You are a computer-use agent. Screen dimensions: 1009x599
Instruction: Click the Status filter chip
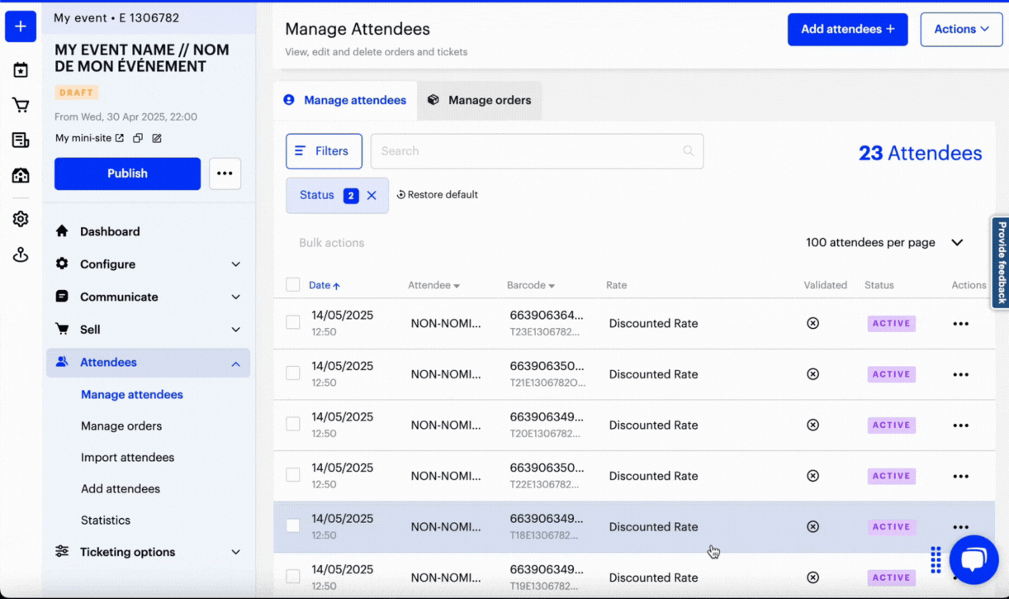(x=337, y=196)
